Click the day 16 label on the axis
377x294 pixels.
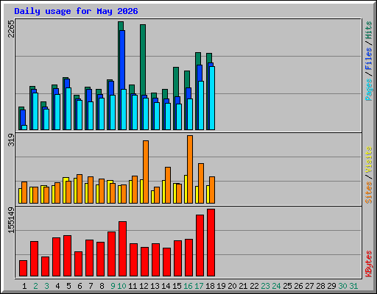188,286
